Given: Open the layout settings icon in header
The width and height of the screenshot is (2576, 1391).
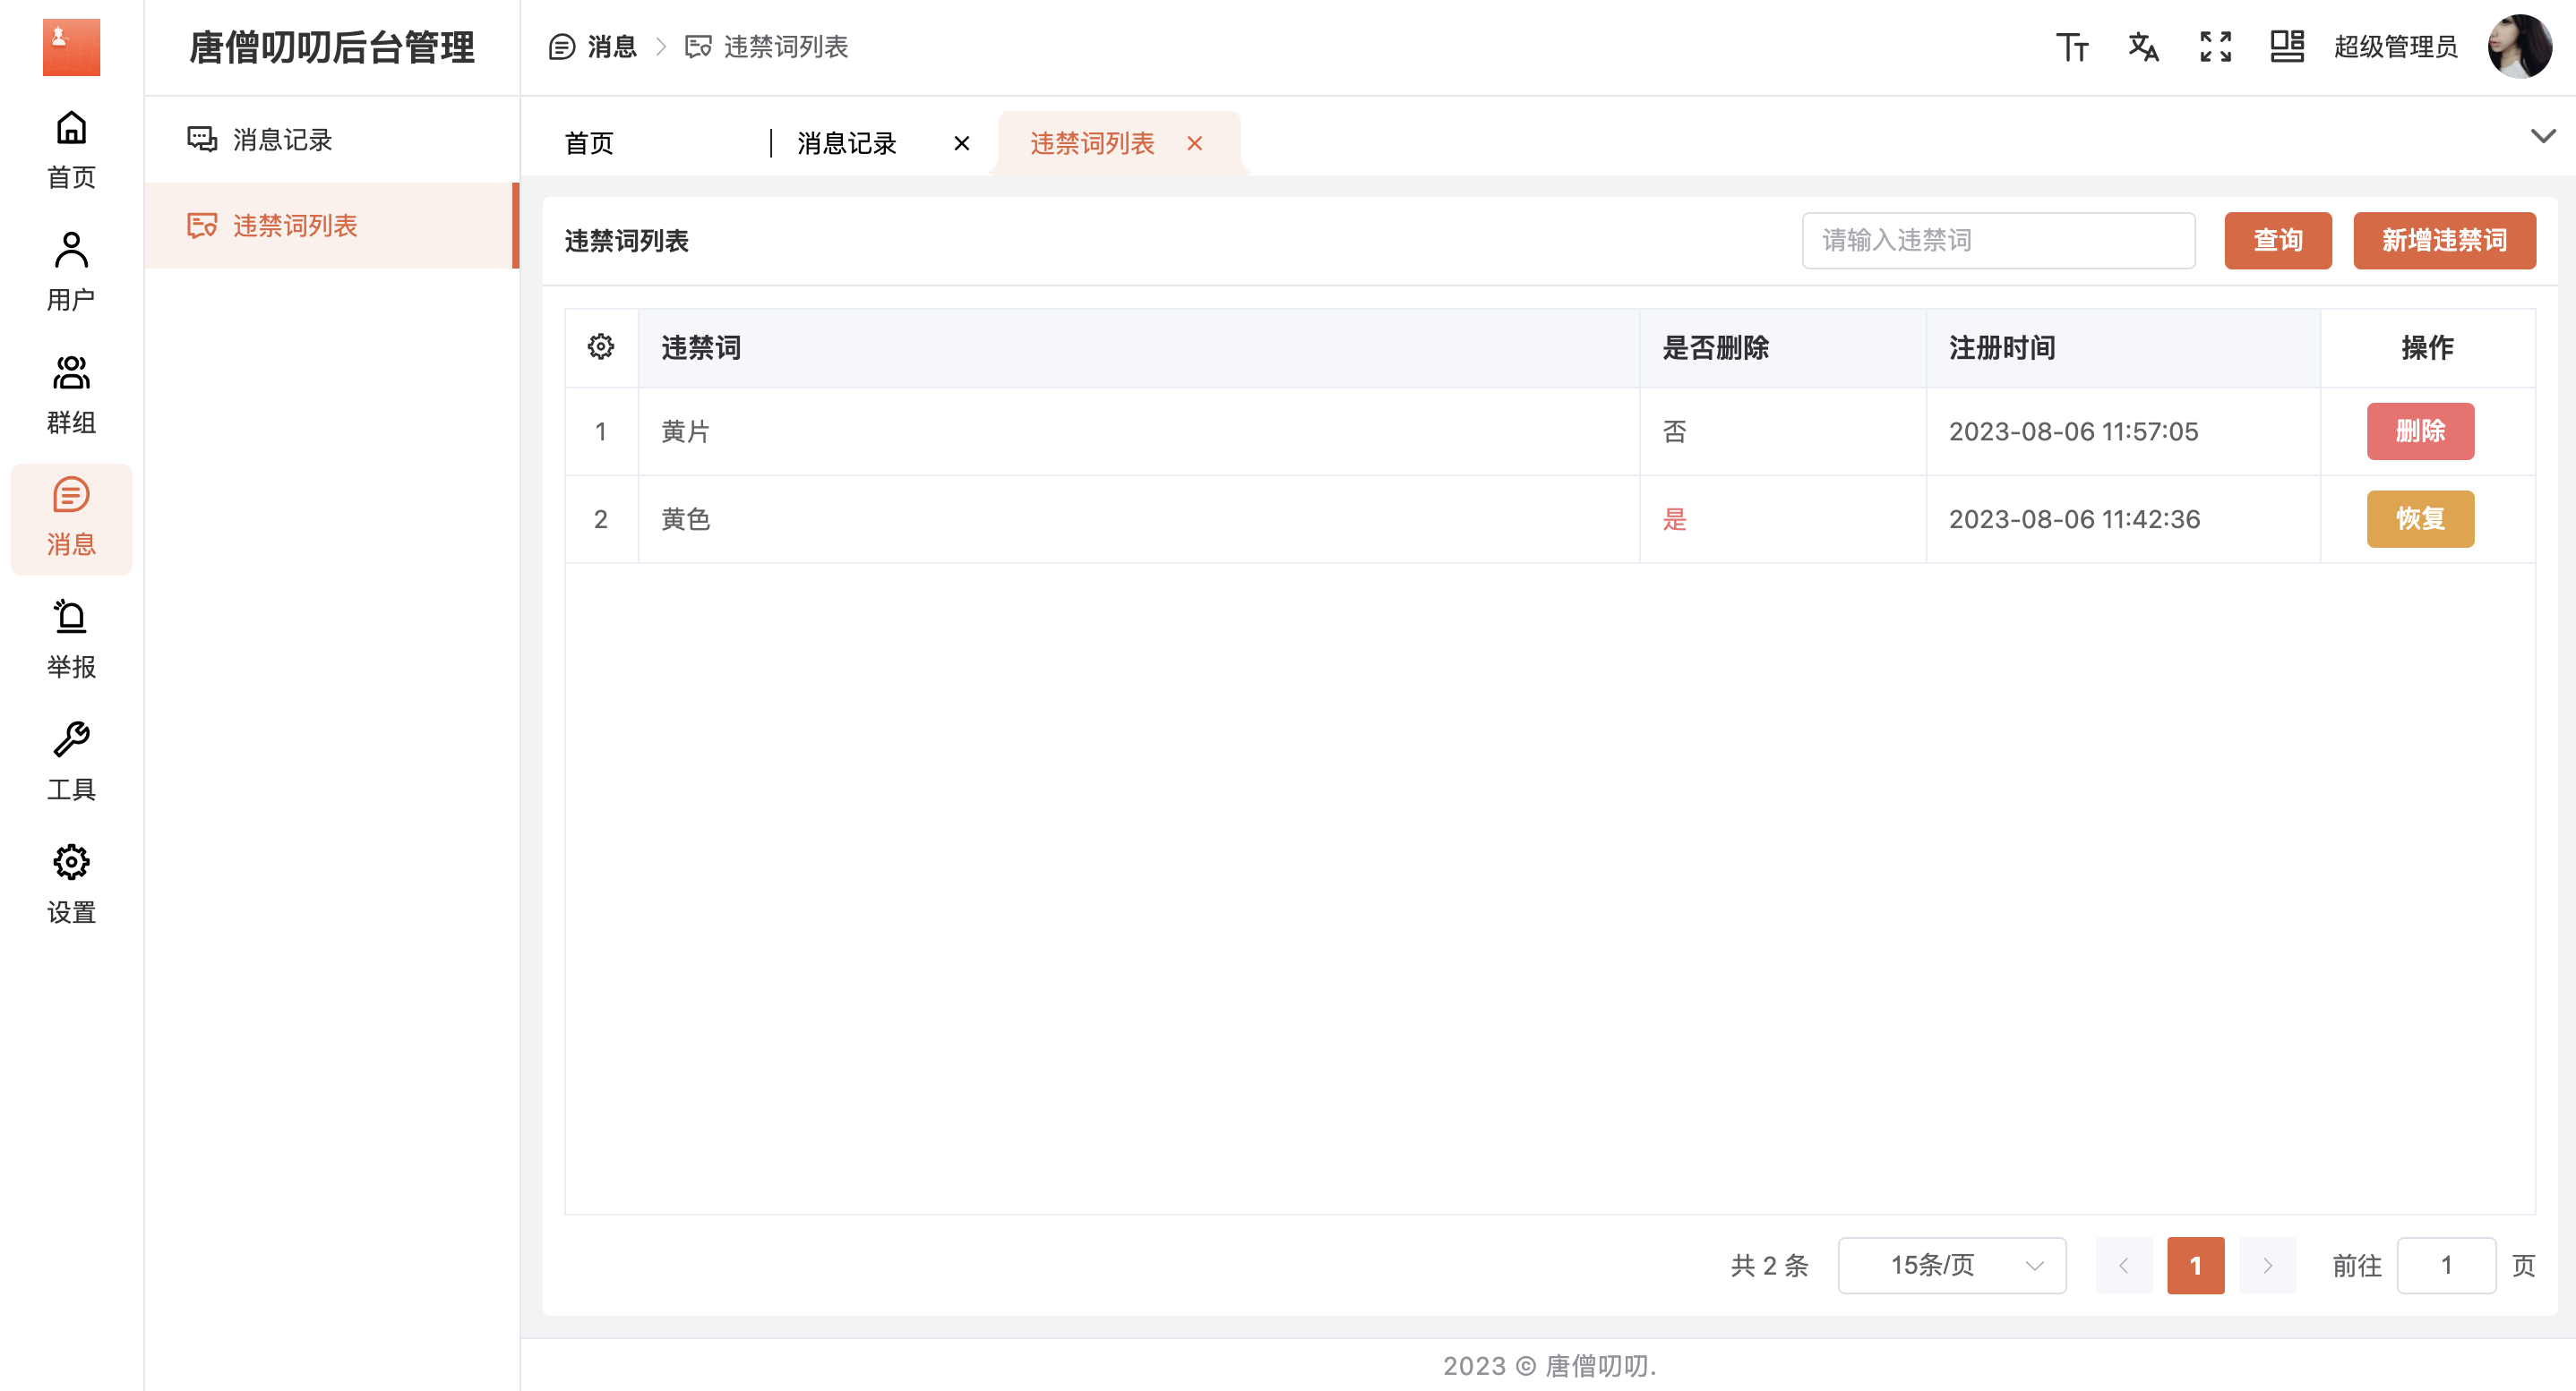Looking at the screenshot, I should click(2287, 47).
